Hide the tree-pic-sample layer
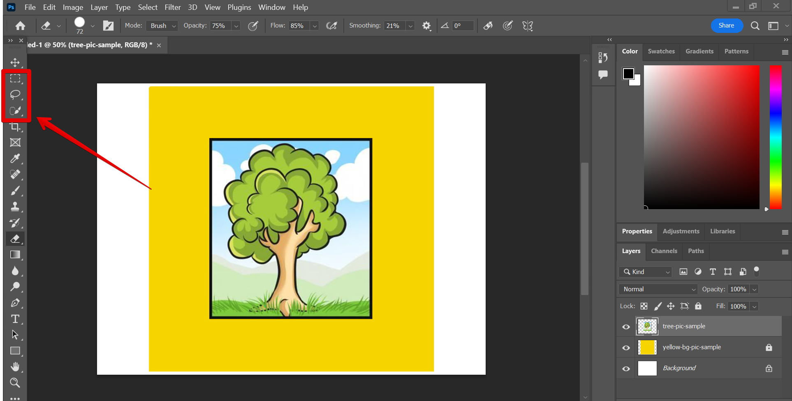 [x=626, y=327]
